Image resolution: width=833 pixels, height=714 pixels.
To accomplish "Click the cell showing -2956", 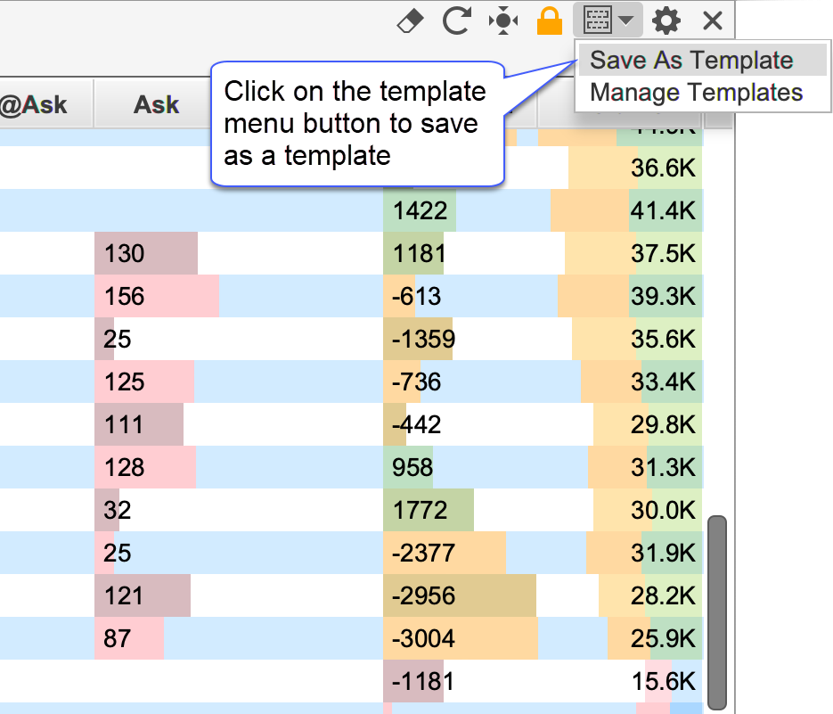I will 423,596.
